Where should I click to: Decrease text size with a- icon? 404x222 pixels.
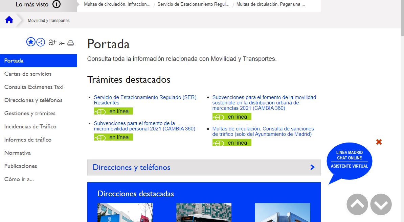coord(62,43)
